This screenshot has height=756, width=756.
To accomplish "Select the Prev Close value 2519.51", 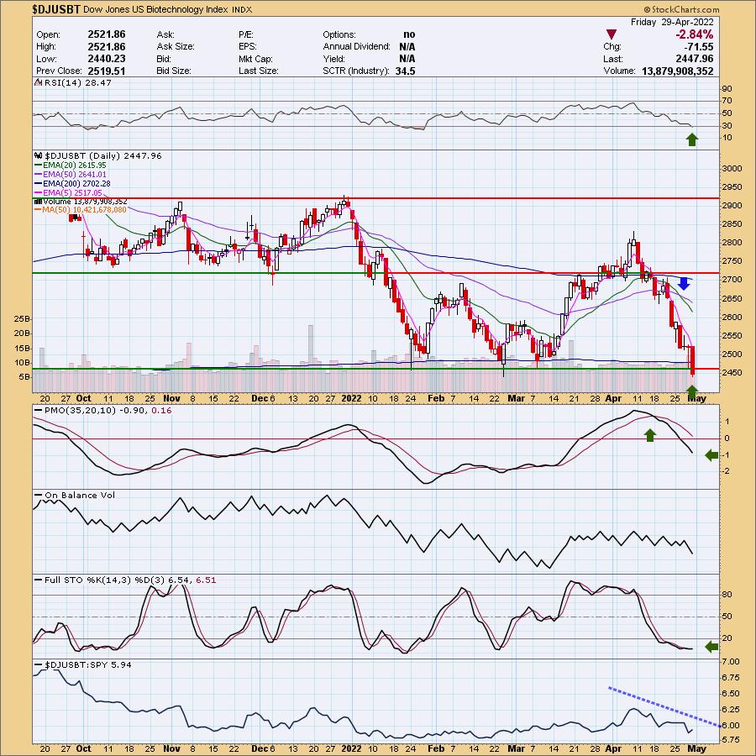I will point(107,71).
